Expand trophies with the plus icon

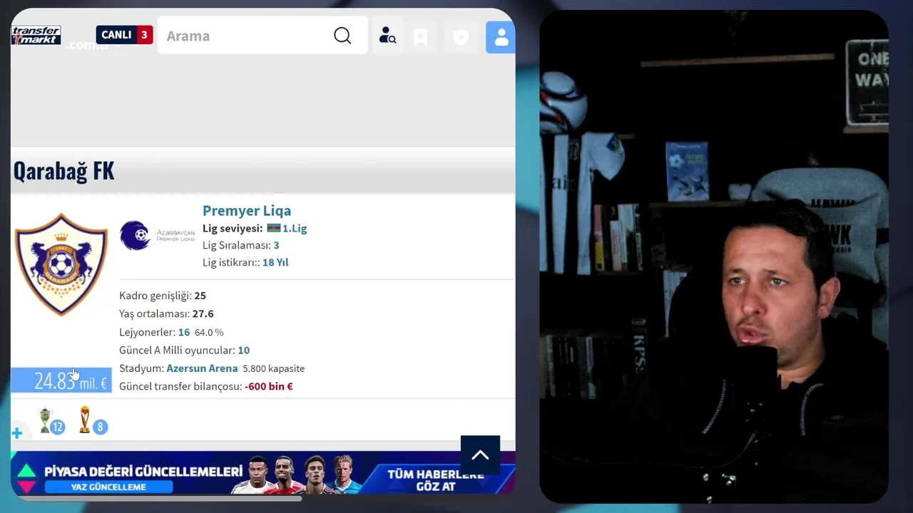point(17,433)
